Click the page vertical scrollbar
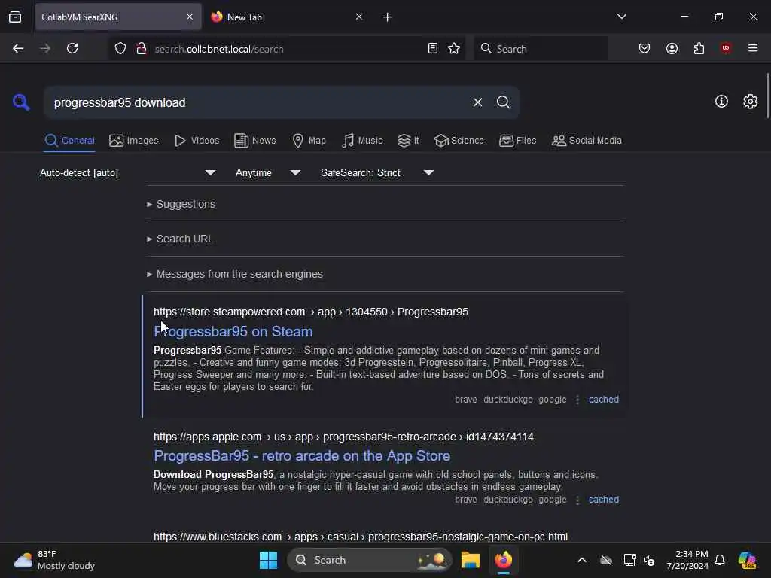This screenshot has width=771, height=578. 767,96
